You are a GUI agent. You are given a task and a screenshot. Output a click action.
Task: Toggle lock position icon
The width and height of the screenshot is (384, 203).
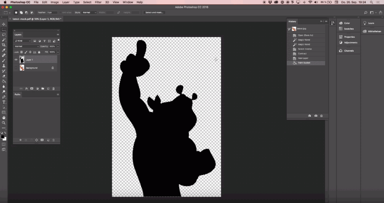click(x=30, y=52)
